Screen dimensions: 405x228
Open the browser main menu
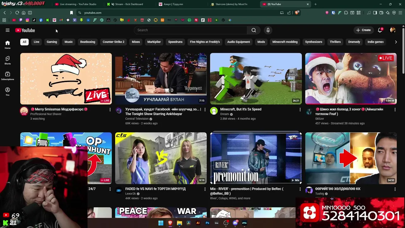pos(400,13)
